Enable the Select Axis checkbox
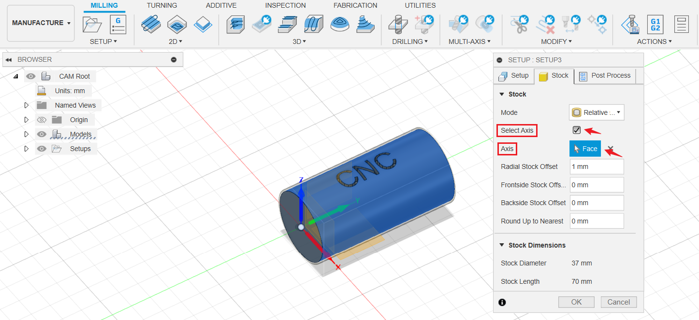The width and height of the screenshot is (699, 320). (x=576, y=130)
